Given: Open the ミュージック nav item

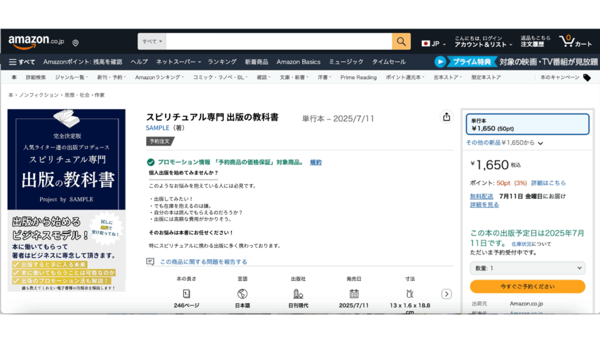Looking at the screenshot, I should (x=346, y=62).
